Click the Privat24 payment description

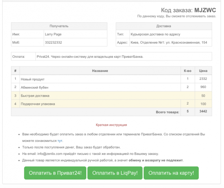[90, 57]
